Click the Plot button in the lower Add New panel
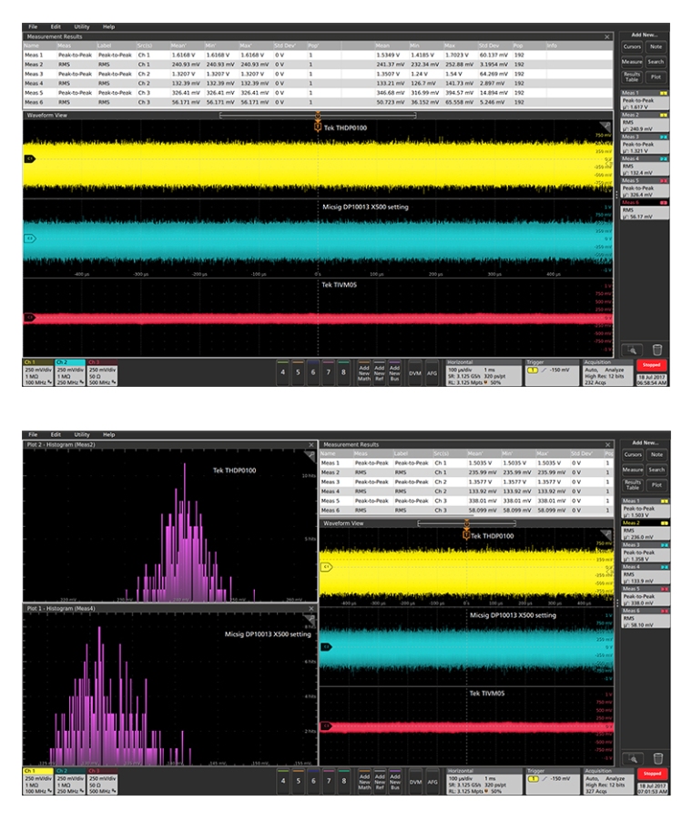The image size is (692, 821). pyautogui.click(x=656, y=486)
